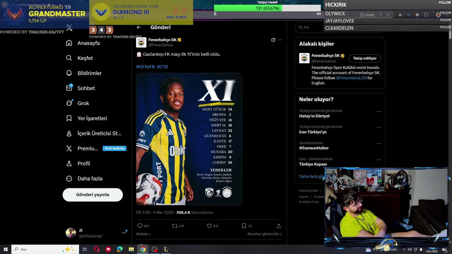This screenshot has width=452, height=254.
Task: Open Alakalı sort dropdown
Action: click(x=143, y=234)
